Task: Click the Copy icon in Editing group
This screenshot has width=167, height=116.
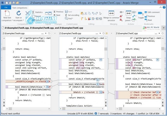Action: (x=89, y=13)
